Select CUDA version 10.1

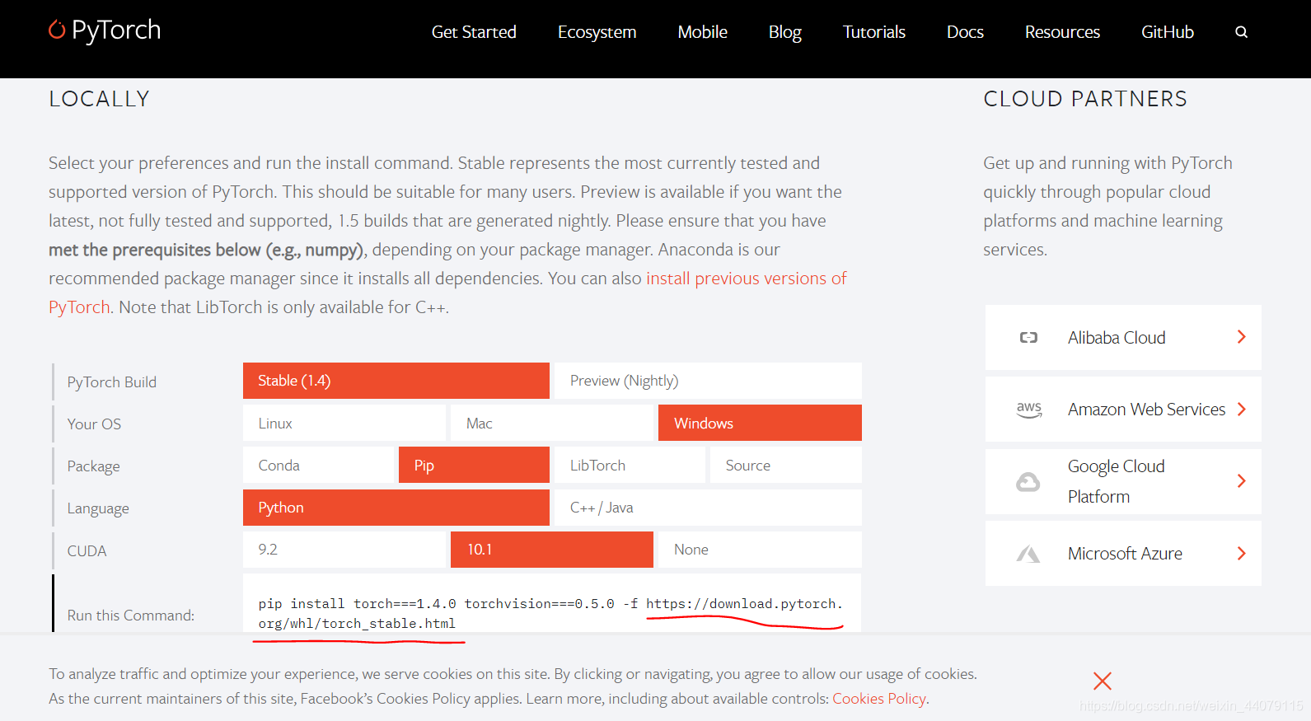(x=552, y=550)
